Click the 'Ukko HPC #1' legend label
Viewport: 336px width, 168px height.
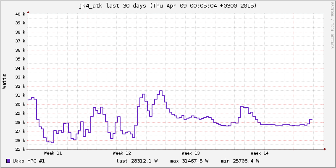click(x=29, y=161)
